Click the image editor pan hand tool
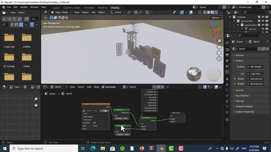This screenshot has width=271, height=152. pyautogui.click(x=36, y=105)
